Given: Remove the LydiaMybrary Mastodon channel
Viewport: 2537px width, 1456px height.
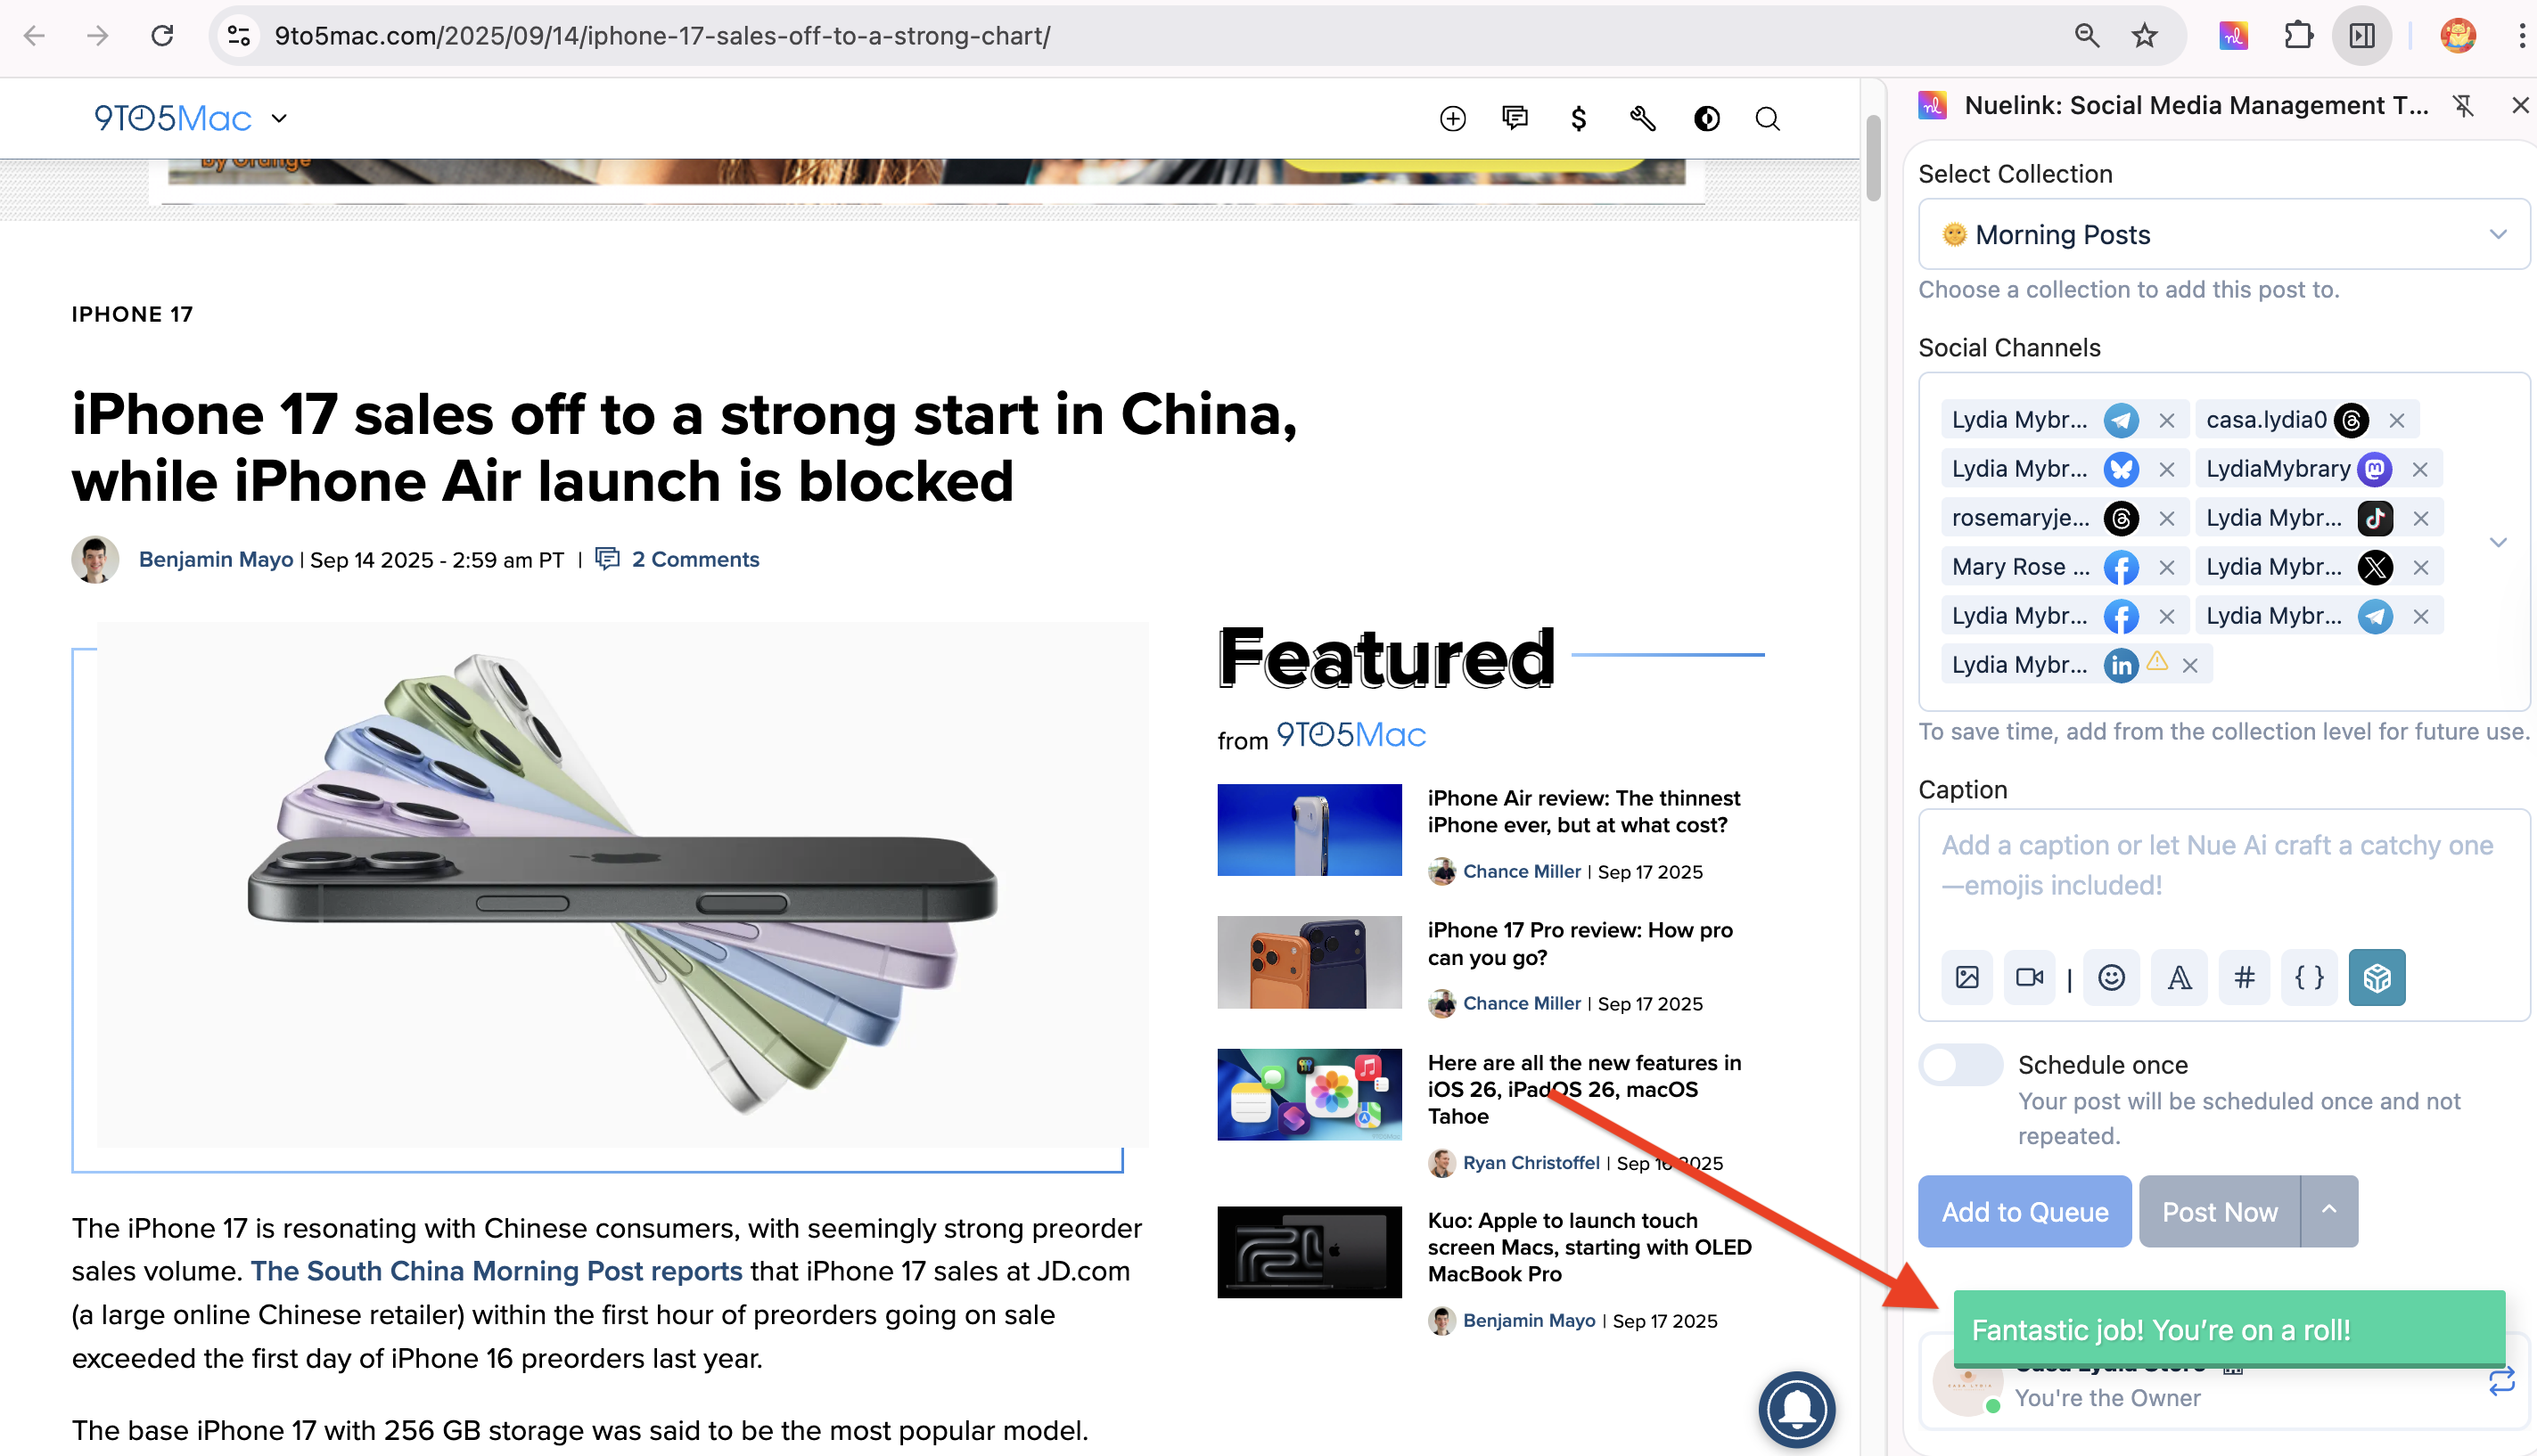Looking at the screenshot, I should [2419, 469].
